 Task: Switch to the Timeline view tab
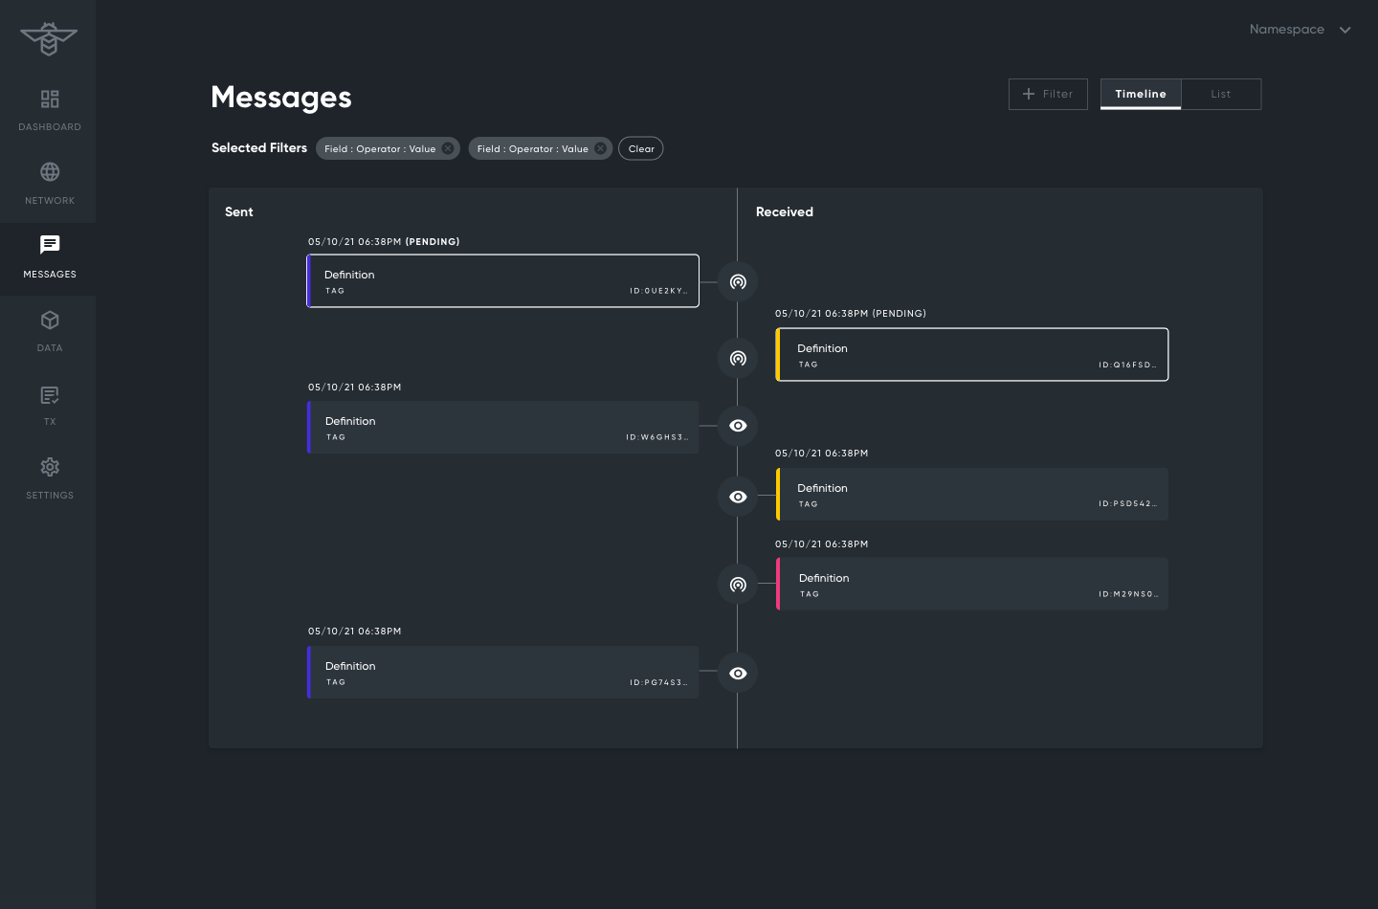[1140, 94]
